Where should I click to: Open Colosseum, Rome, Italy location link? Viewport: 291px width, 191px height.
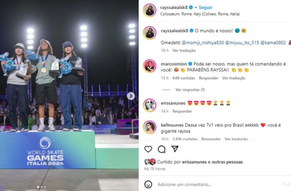[200, 14]
